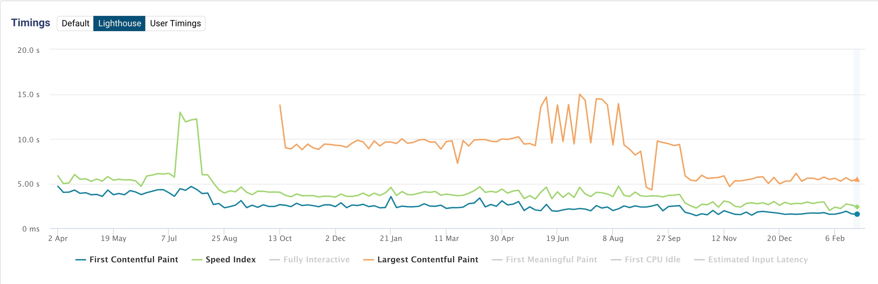Toggle the Speed Index legend entry
The image size is (878, 284).
pos(230,260)
